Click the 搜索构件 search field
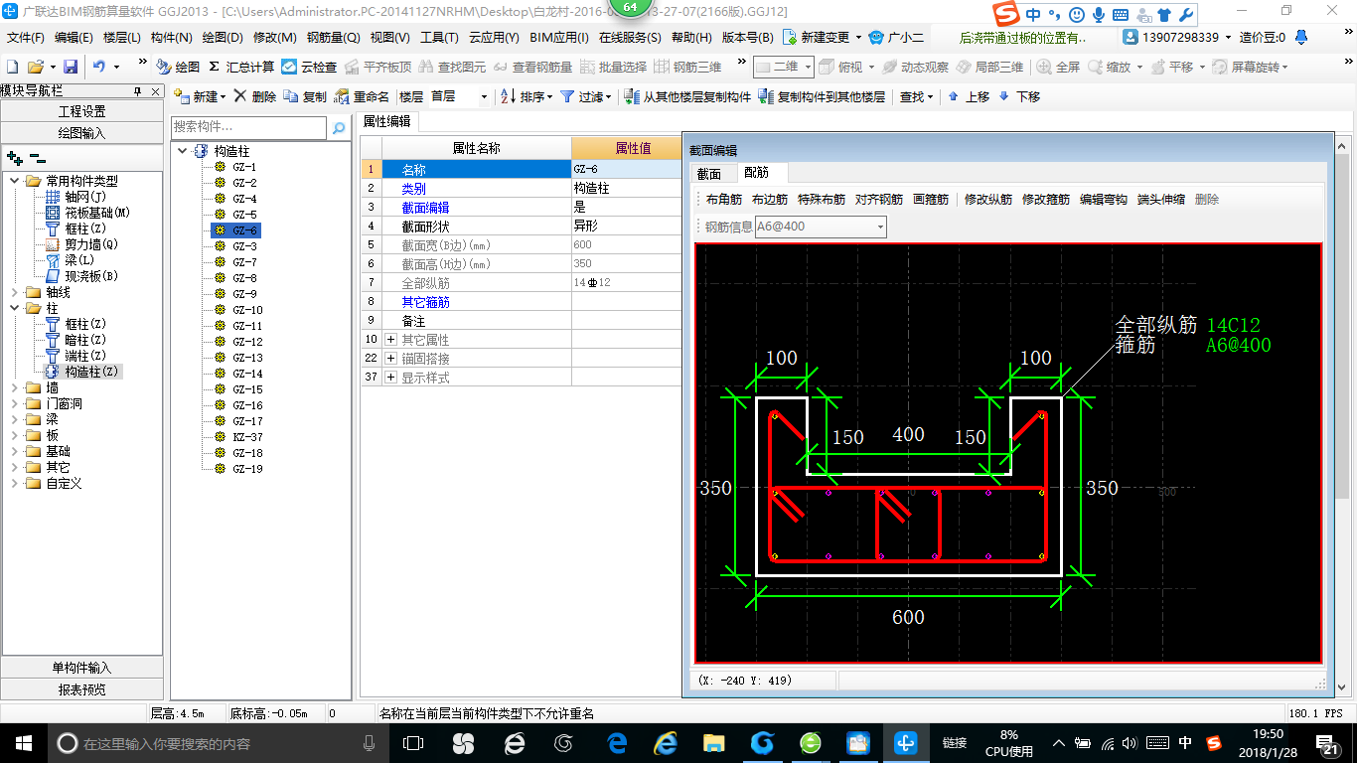This screenshot has height=763, width=1357. click(x=248, y=127)
